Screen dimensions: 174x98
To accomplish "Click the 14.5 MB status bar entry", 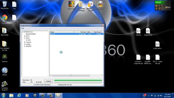I will point(42,85).
